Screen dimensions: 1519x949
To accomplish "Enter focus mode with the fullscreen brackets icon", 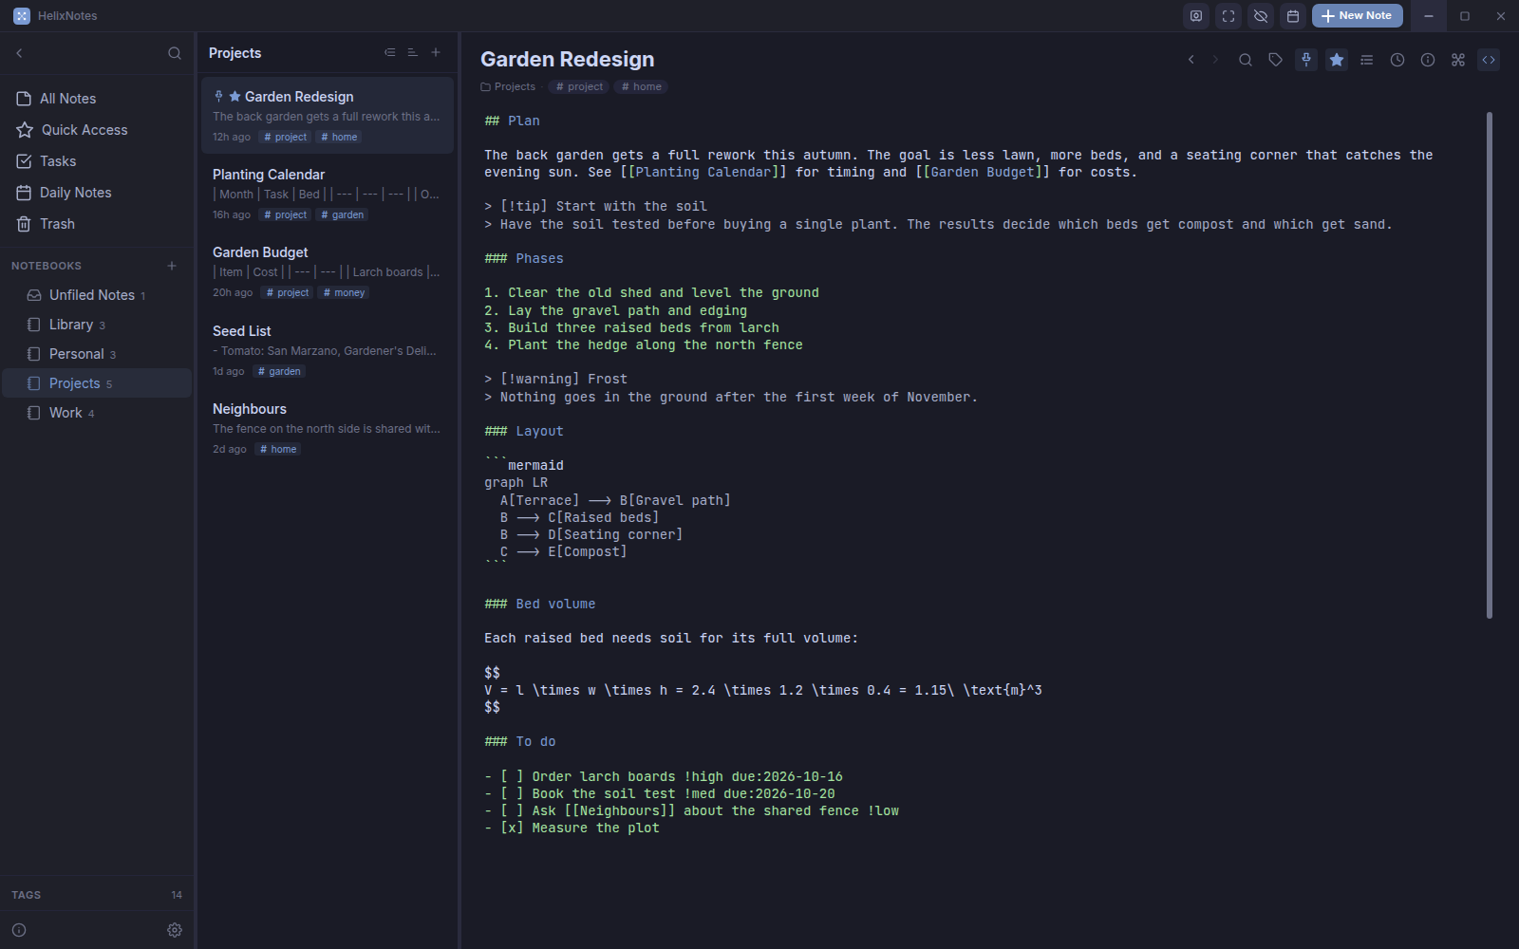I will click(1228, 16).
